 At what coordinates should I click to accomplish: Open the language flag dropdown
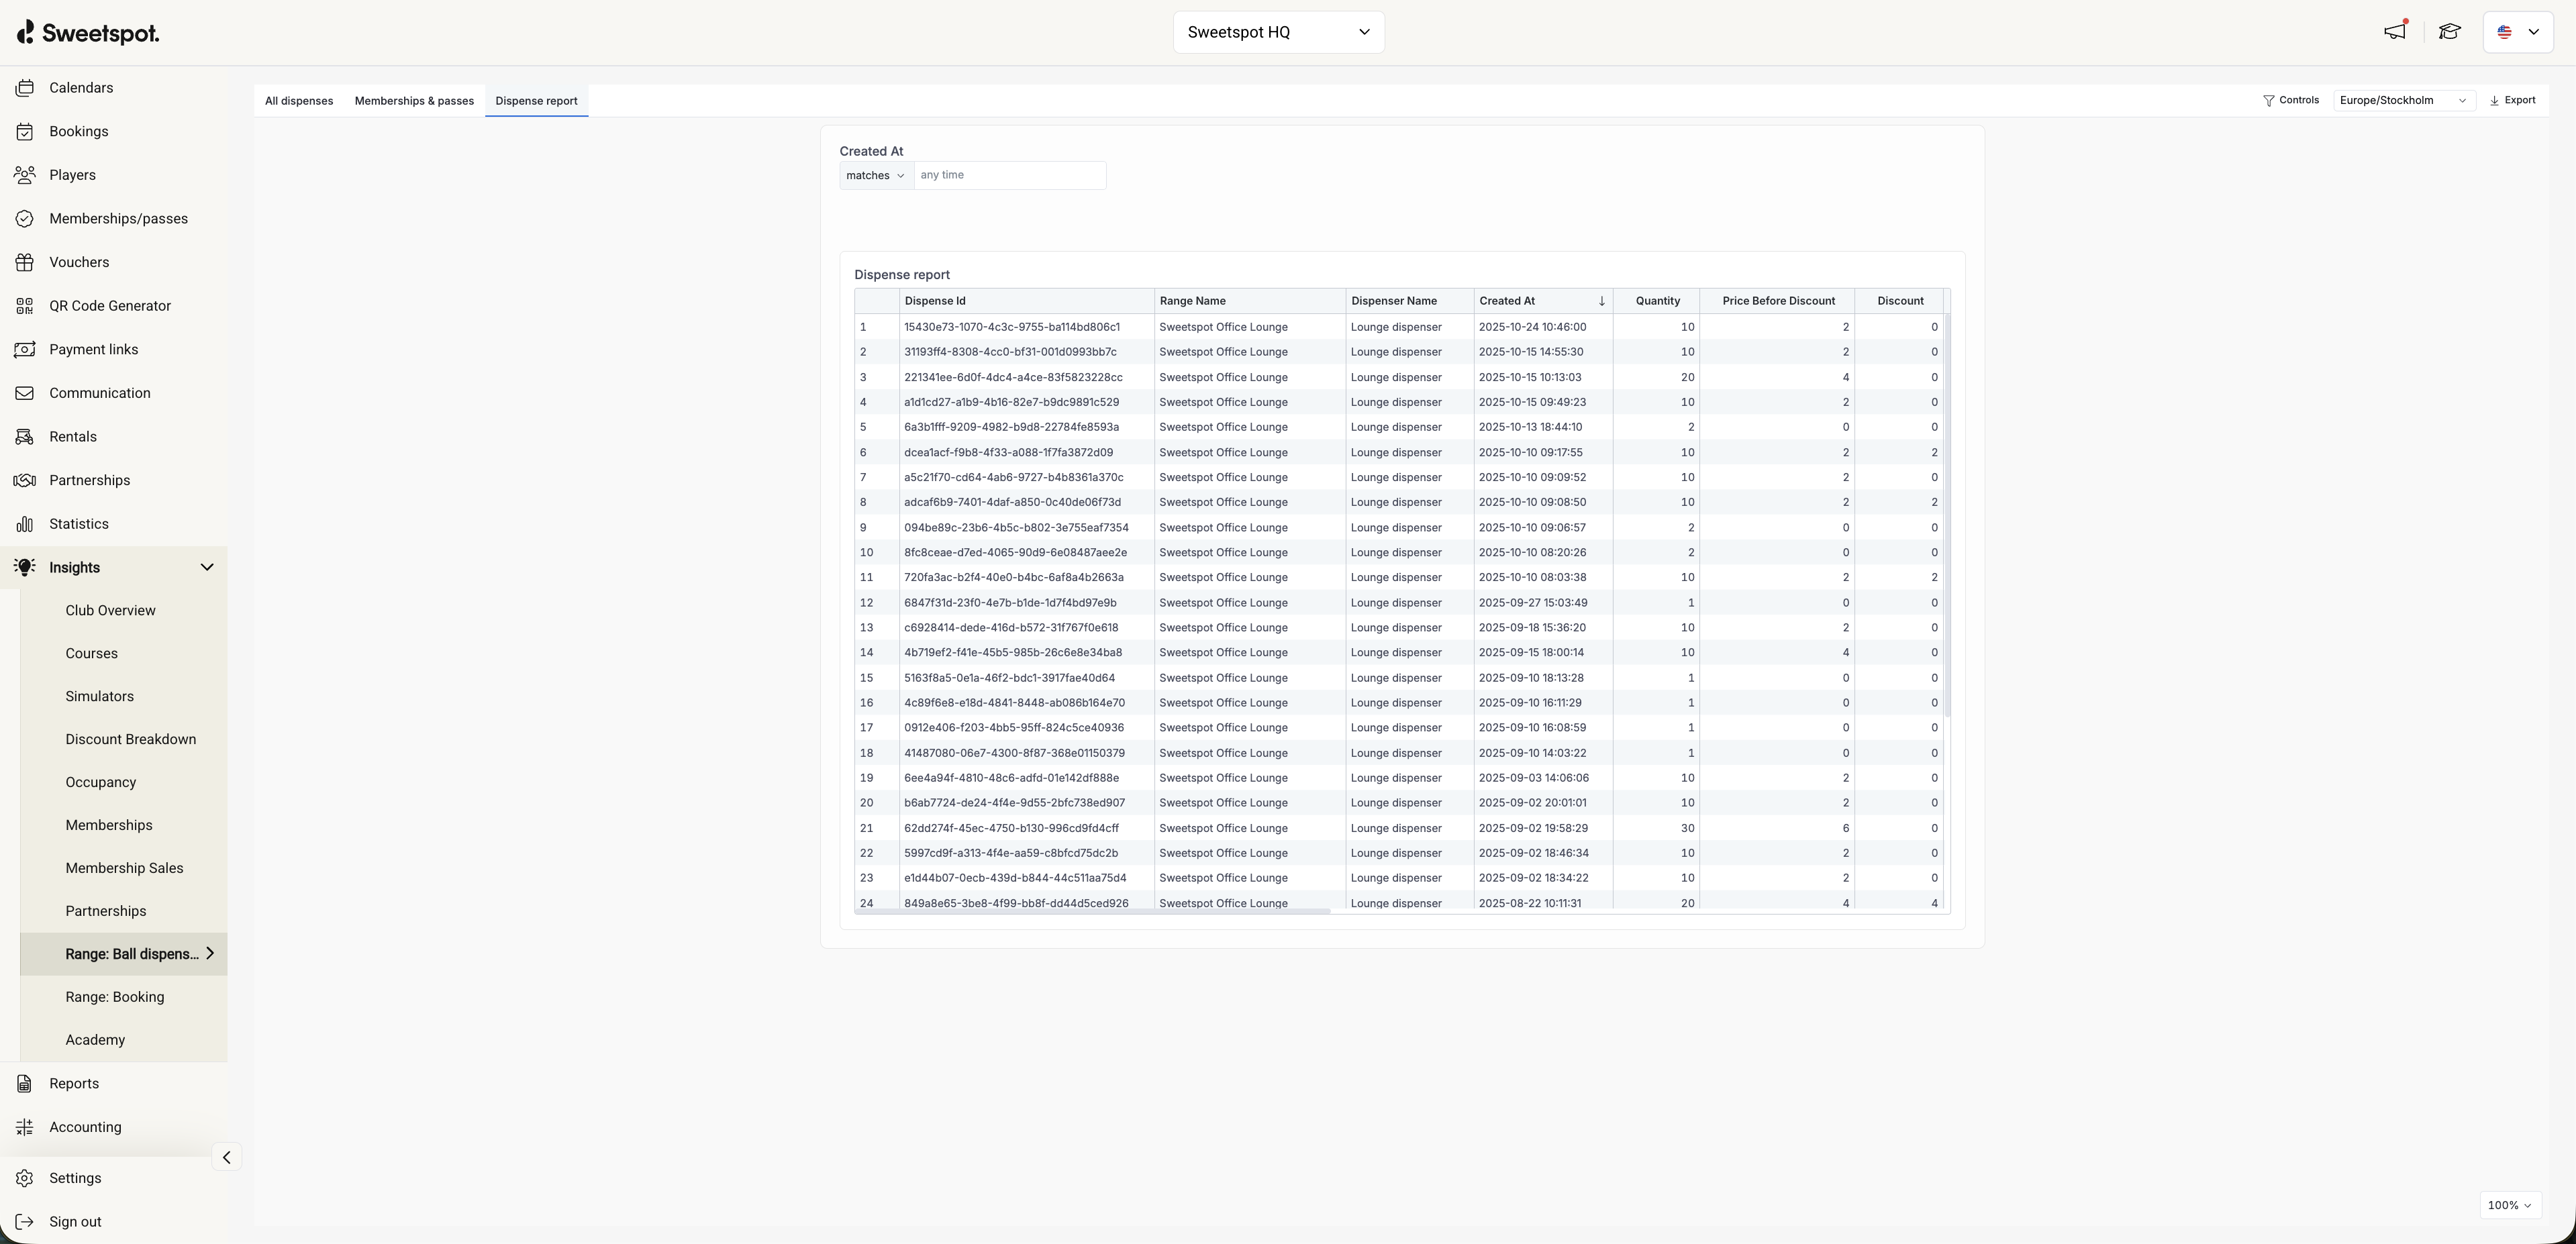click(x=2517, y=32)
